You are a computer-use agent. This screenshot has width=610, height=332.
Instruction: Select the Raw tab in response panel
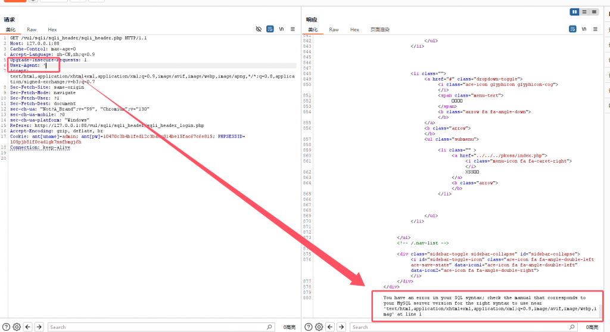click(x=334, y=30)
